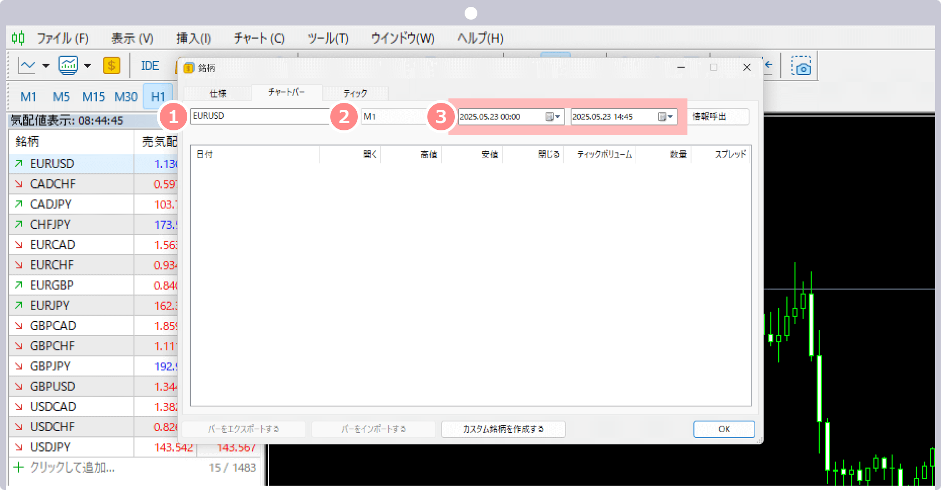This screenshot has width=941, height=490.
Task: Click the バーをインポートする button
Action: click(x=373, y=429)
